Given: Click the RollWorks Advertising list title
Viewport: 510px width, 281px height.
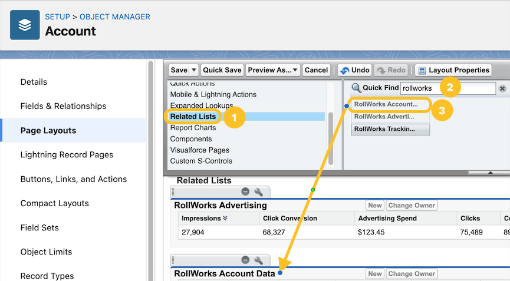Looking at the screenshot, I should coord(221,206).
